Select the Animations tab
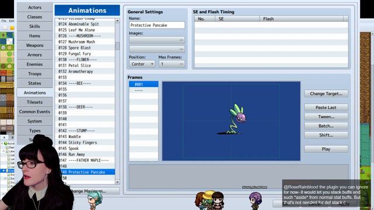374x210 pixels. coord(34,93)
